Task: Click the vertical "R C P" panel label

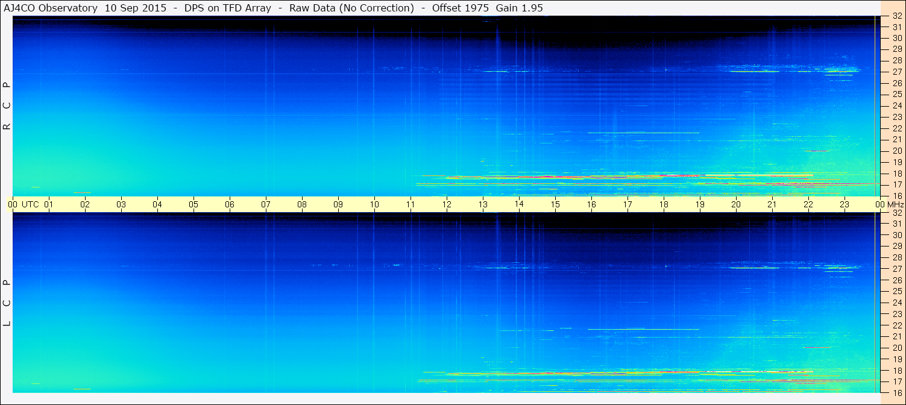Action: pyautogui.click(x=7, y=106)
